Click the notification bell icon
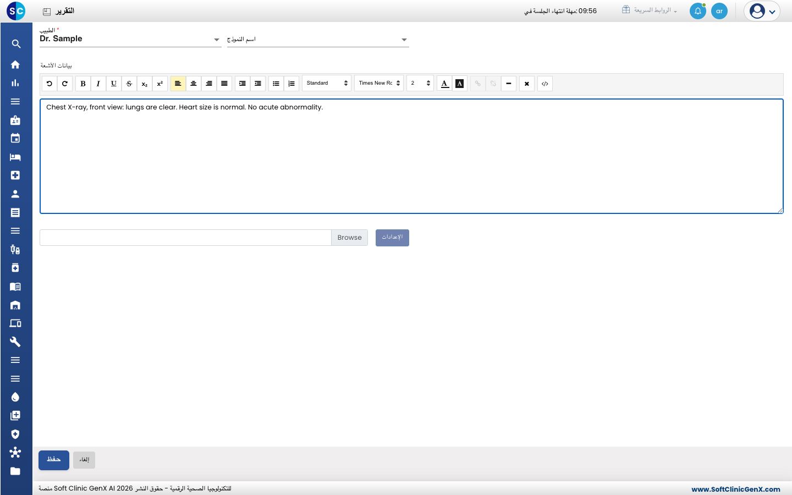Image resolution: width=792 pixels, height=495 pixels. 698,11
